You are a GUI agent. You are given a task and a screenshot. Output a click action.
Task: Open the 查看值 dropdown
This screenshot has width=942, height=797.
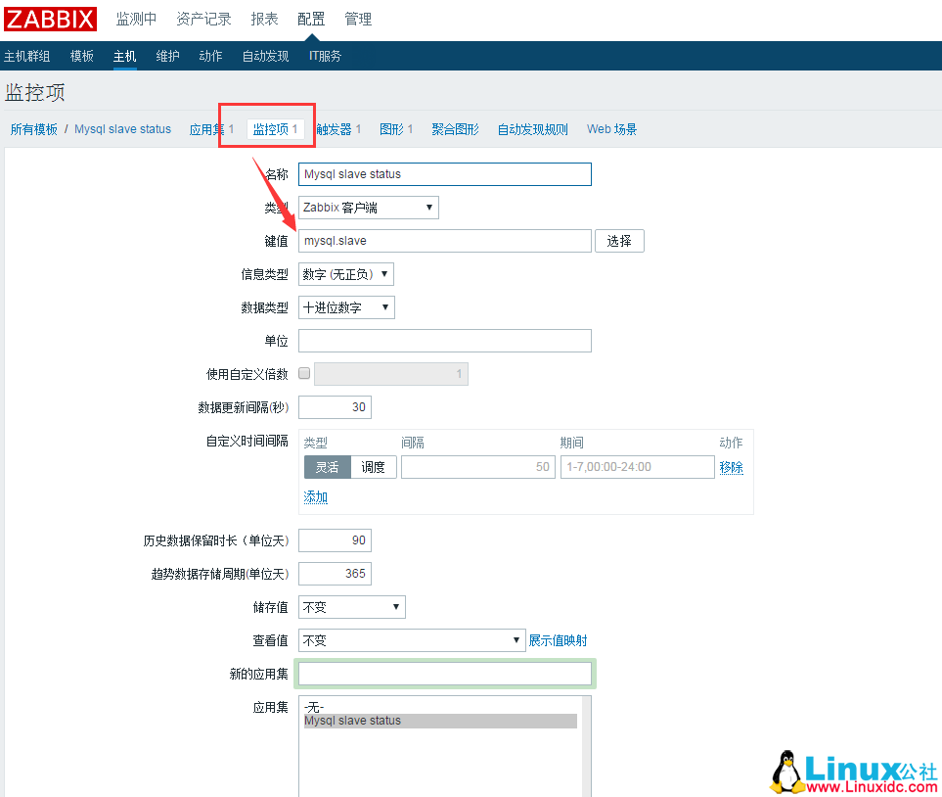pos(411,639)
